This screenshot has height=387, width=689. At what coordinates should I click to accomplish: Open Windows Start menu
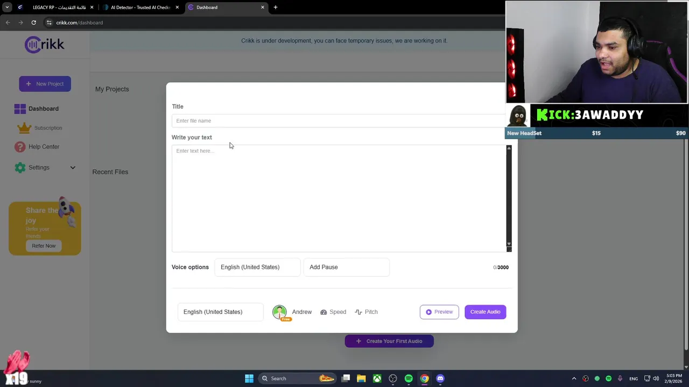[249, 378]
